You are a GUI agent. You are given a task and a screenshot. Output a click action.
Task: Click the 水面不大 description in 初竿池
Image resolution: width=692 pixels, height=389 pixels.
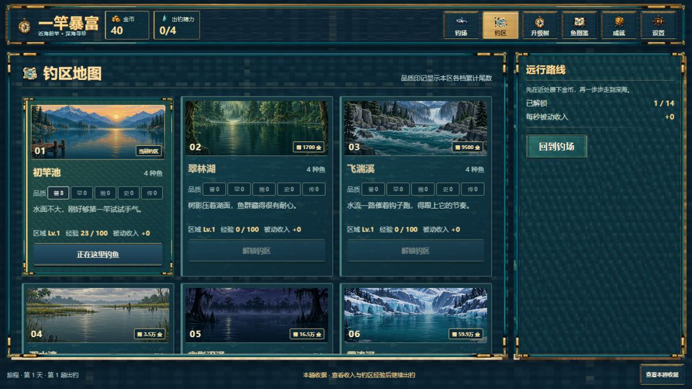point(87,209)
